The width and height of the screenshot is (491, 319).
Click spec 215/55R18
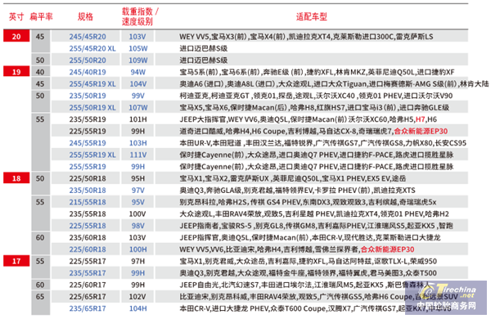click(88, 202)
